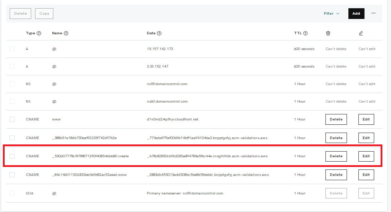Screen dimensions: 391x212
Task: Select checkbox for www CNAME record
Action: (x=12, y=119)
